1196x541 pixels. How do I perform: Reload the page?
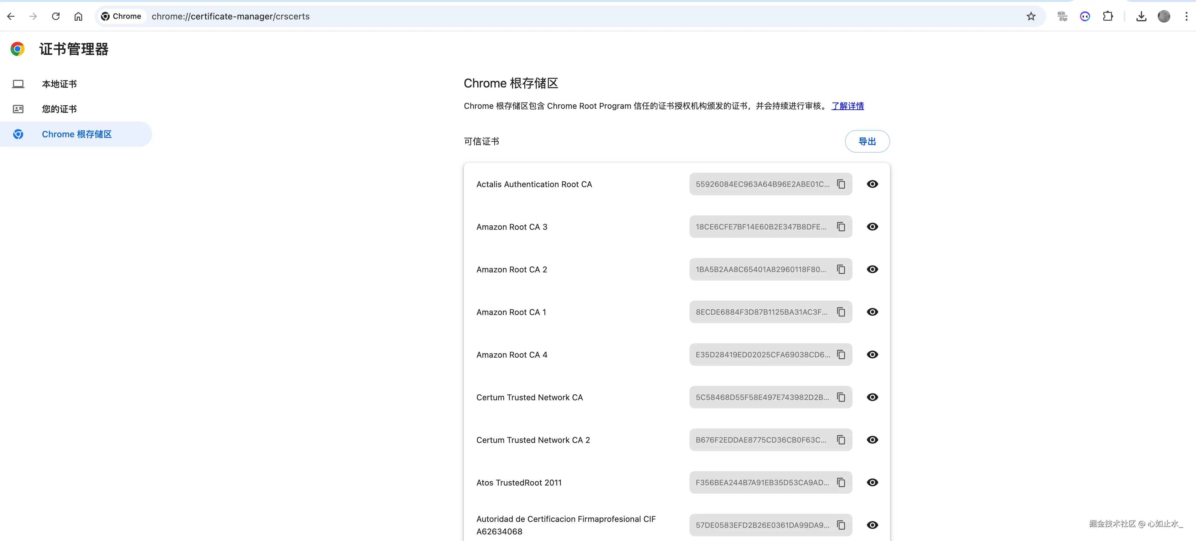(x=56, y=16)
